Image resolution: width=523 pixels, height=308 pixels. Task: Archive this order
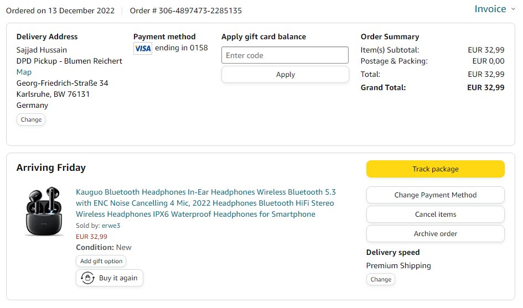(x=435, y=233)
